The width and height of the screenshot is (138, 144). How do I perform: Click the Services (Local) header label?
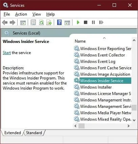tap(26, 33)
